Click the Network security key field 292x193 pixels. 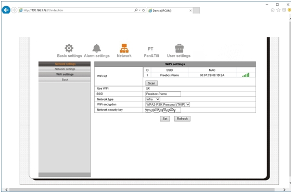pos(163,110)
